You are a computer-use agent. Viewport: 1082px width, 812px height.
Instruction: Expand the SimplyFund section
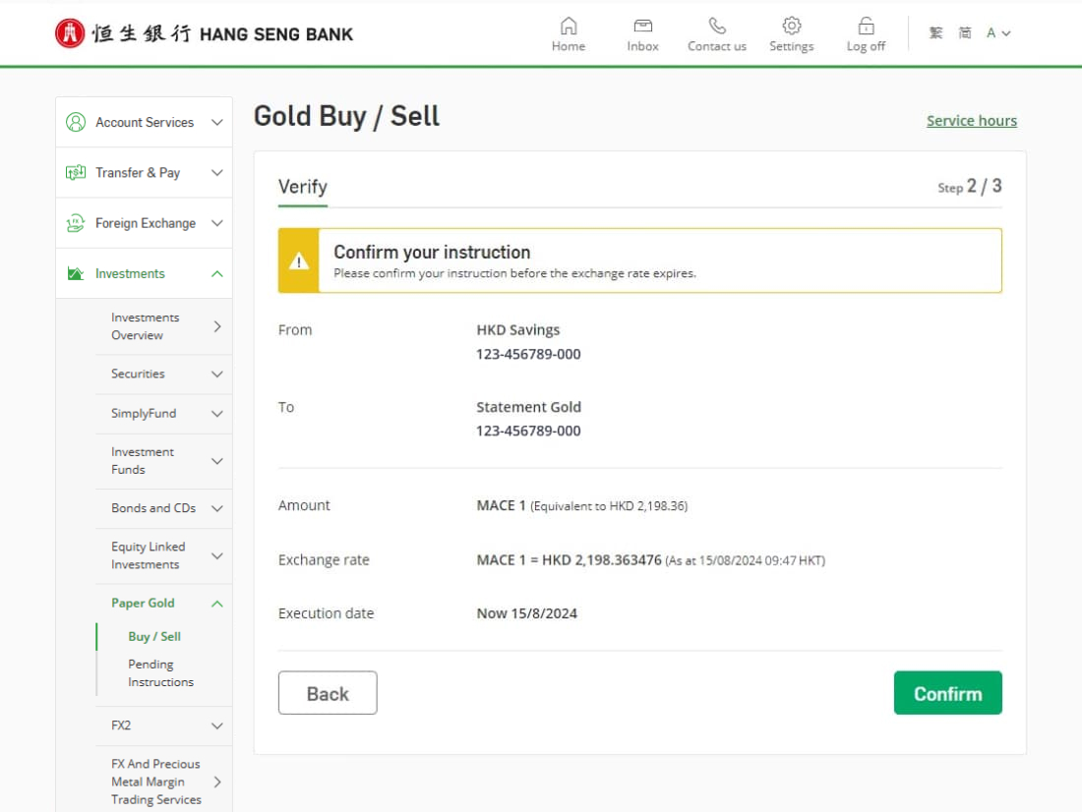[216, 414]
